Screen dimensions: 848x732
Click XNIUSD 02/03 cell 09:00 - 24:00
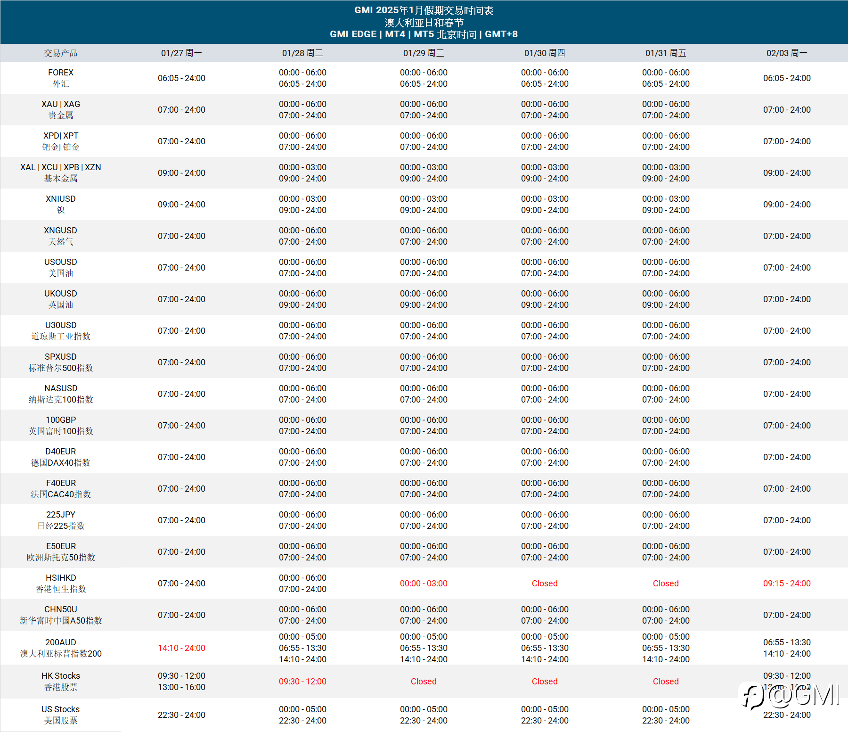pos(787,205)
